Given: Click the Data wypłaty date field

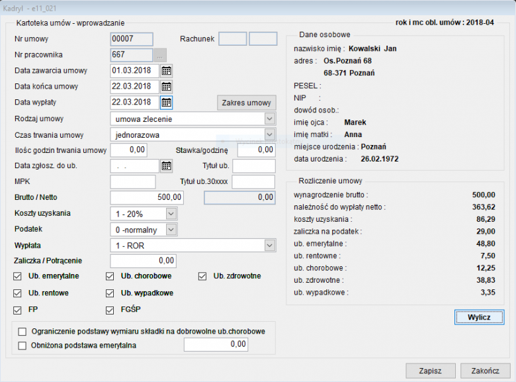Looking at the screenshot, I should click(134, 103).
